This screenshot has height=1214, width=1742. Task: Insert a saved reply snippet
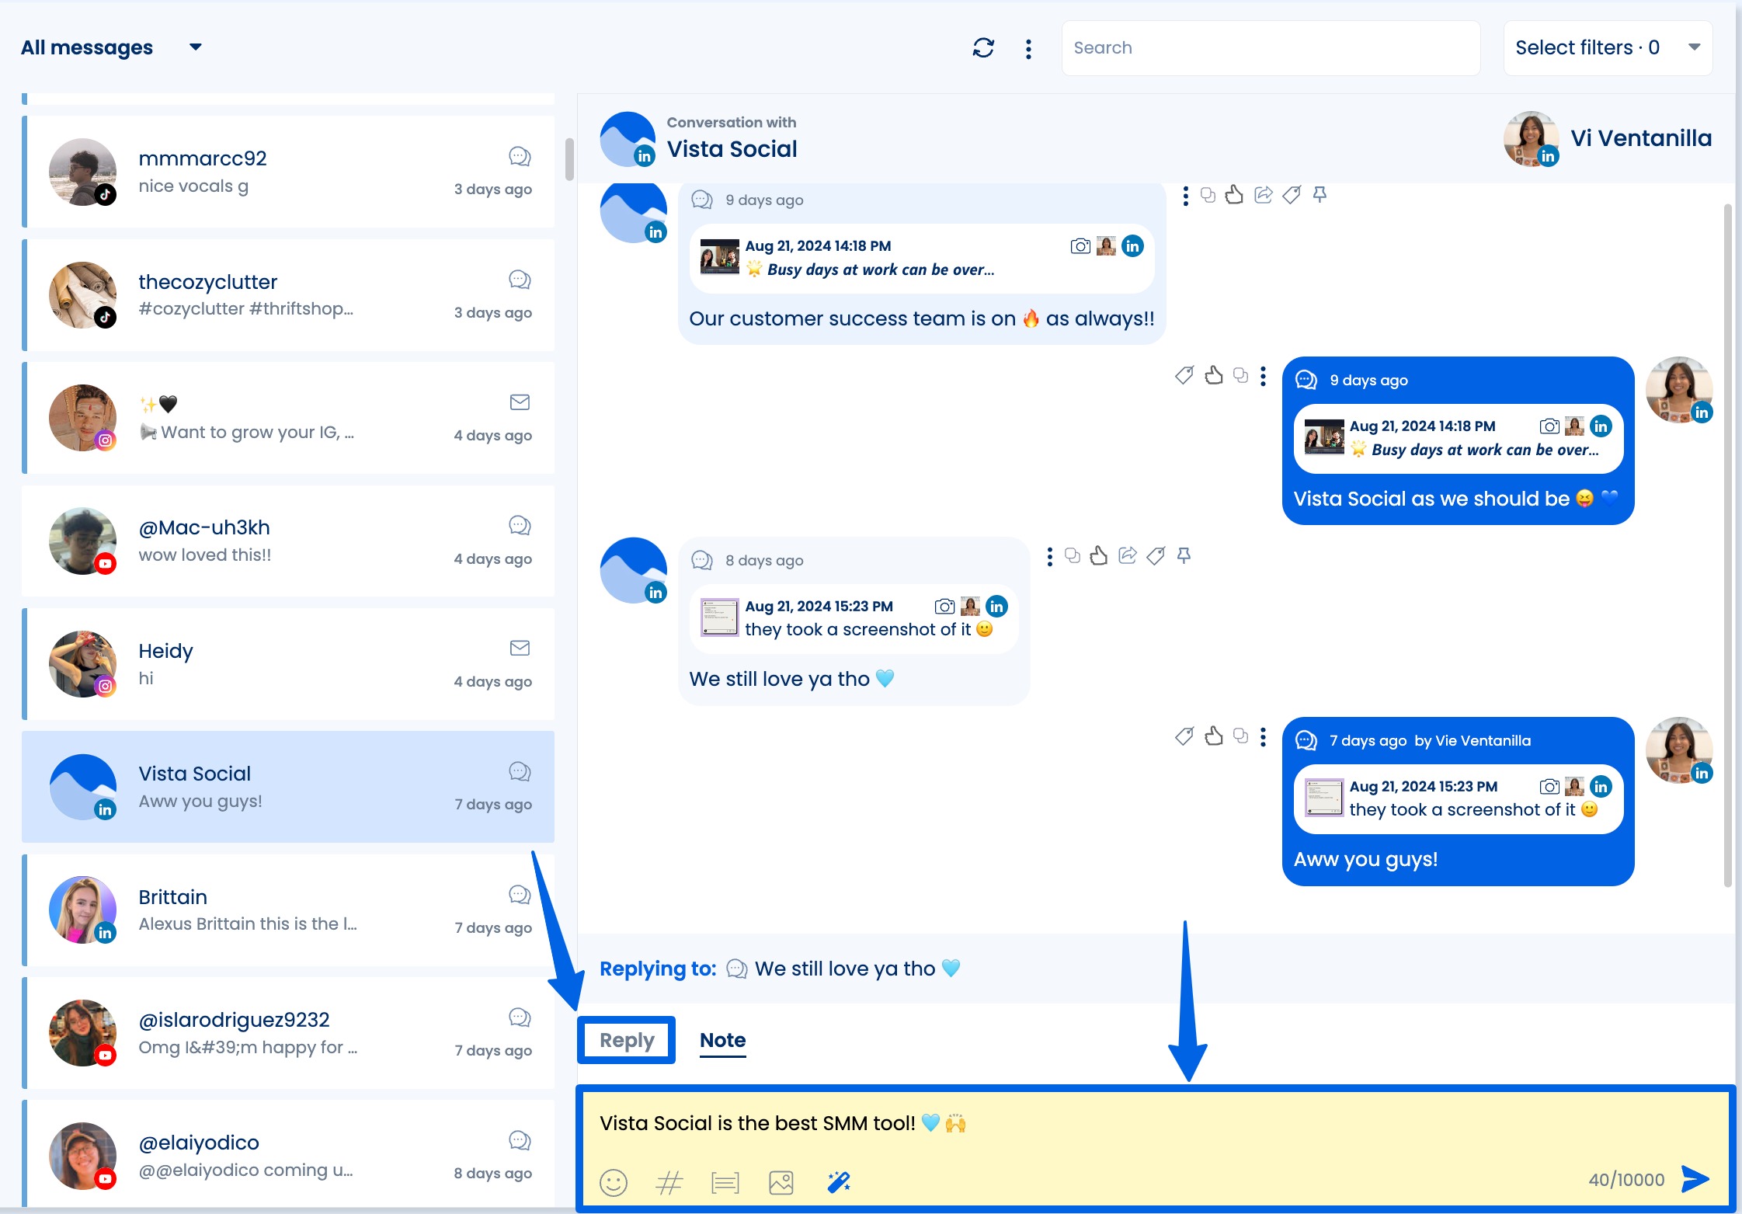(x=725, y=1183)
